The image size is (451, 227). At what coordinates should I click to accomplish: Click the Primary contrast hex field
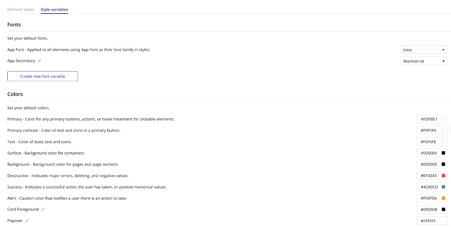[x=428, y=130]
